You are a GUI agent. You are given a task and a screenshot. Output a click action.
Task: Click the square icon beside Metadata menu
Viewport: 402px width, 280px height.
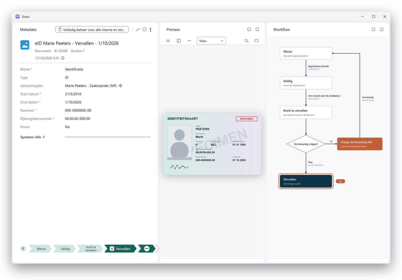[144, 30]
